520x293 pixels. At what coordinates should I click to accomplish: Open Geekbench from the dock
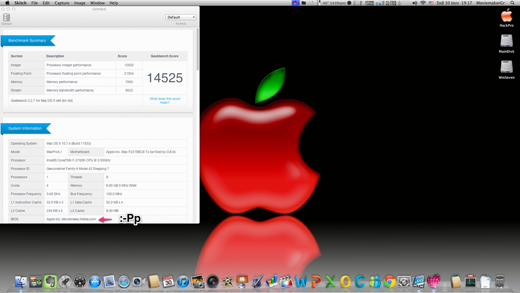tap(419, 281)
